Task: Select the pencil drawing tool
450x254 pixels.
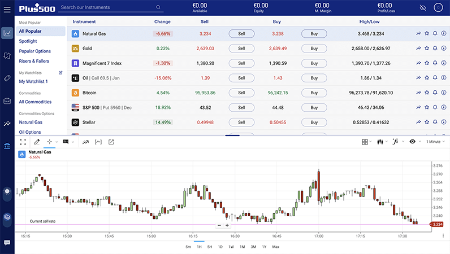Action: pyautogui.click(x=37, y=142)
